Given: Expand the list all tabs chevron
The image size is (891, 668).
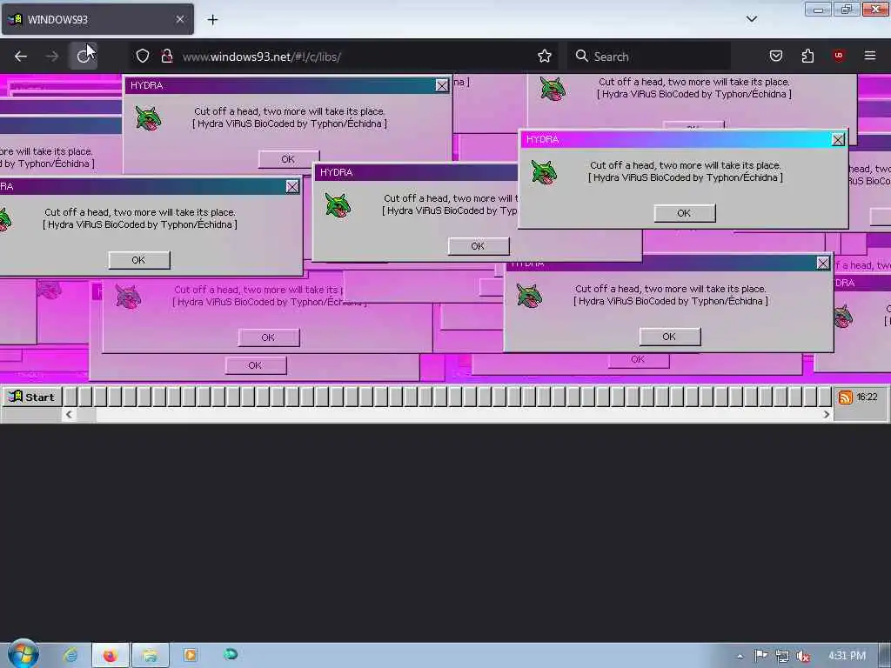Looking at the screenshot, I should coord(751,19).
